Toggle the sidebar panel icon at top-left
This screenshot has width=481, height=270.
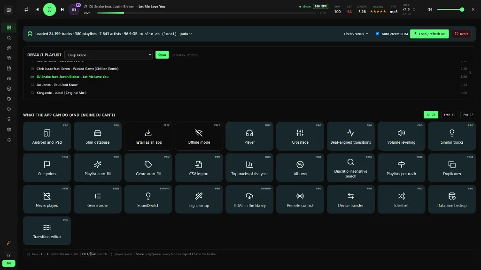[8, 10]
